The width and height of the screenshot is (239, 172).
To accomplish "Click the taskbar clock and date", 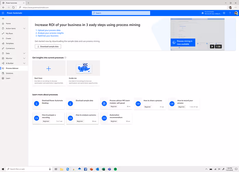I will [x=229, y=169].
